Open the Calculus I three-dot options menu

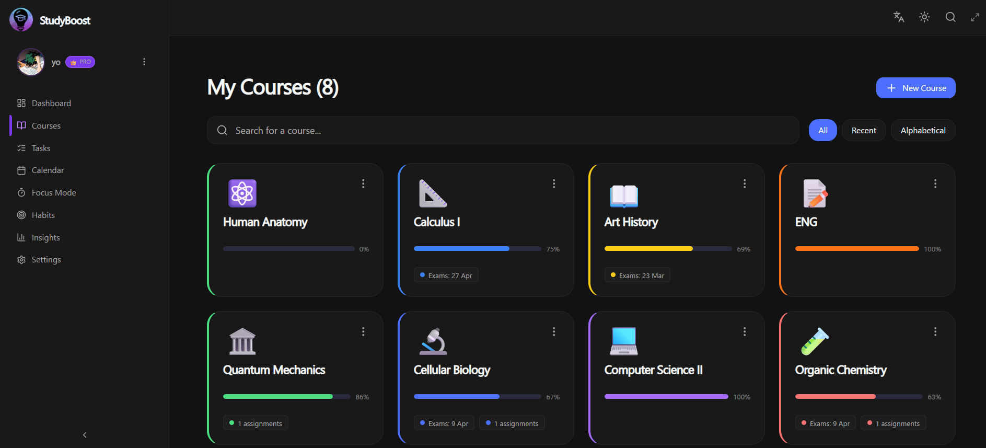point(554,183)
